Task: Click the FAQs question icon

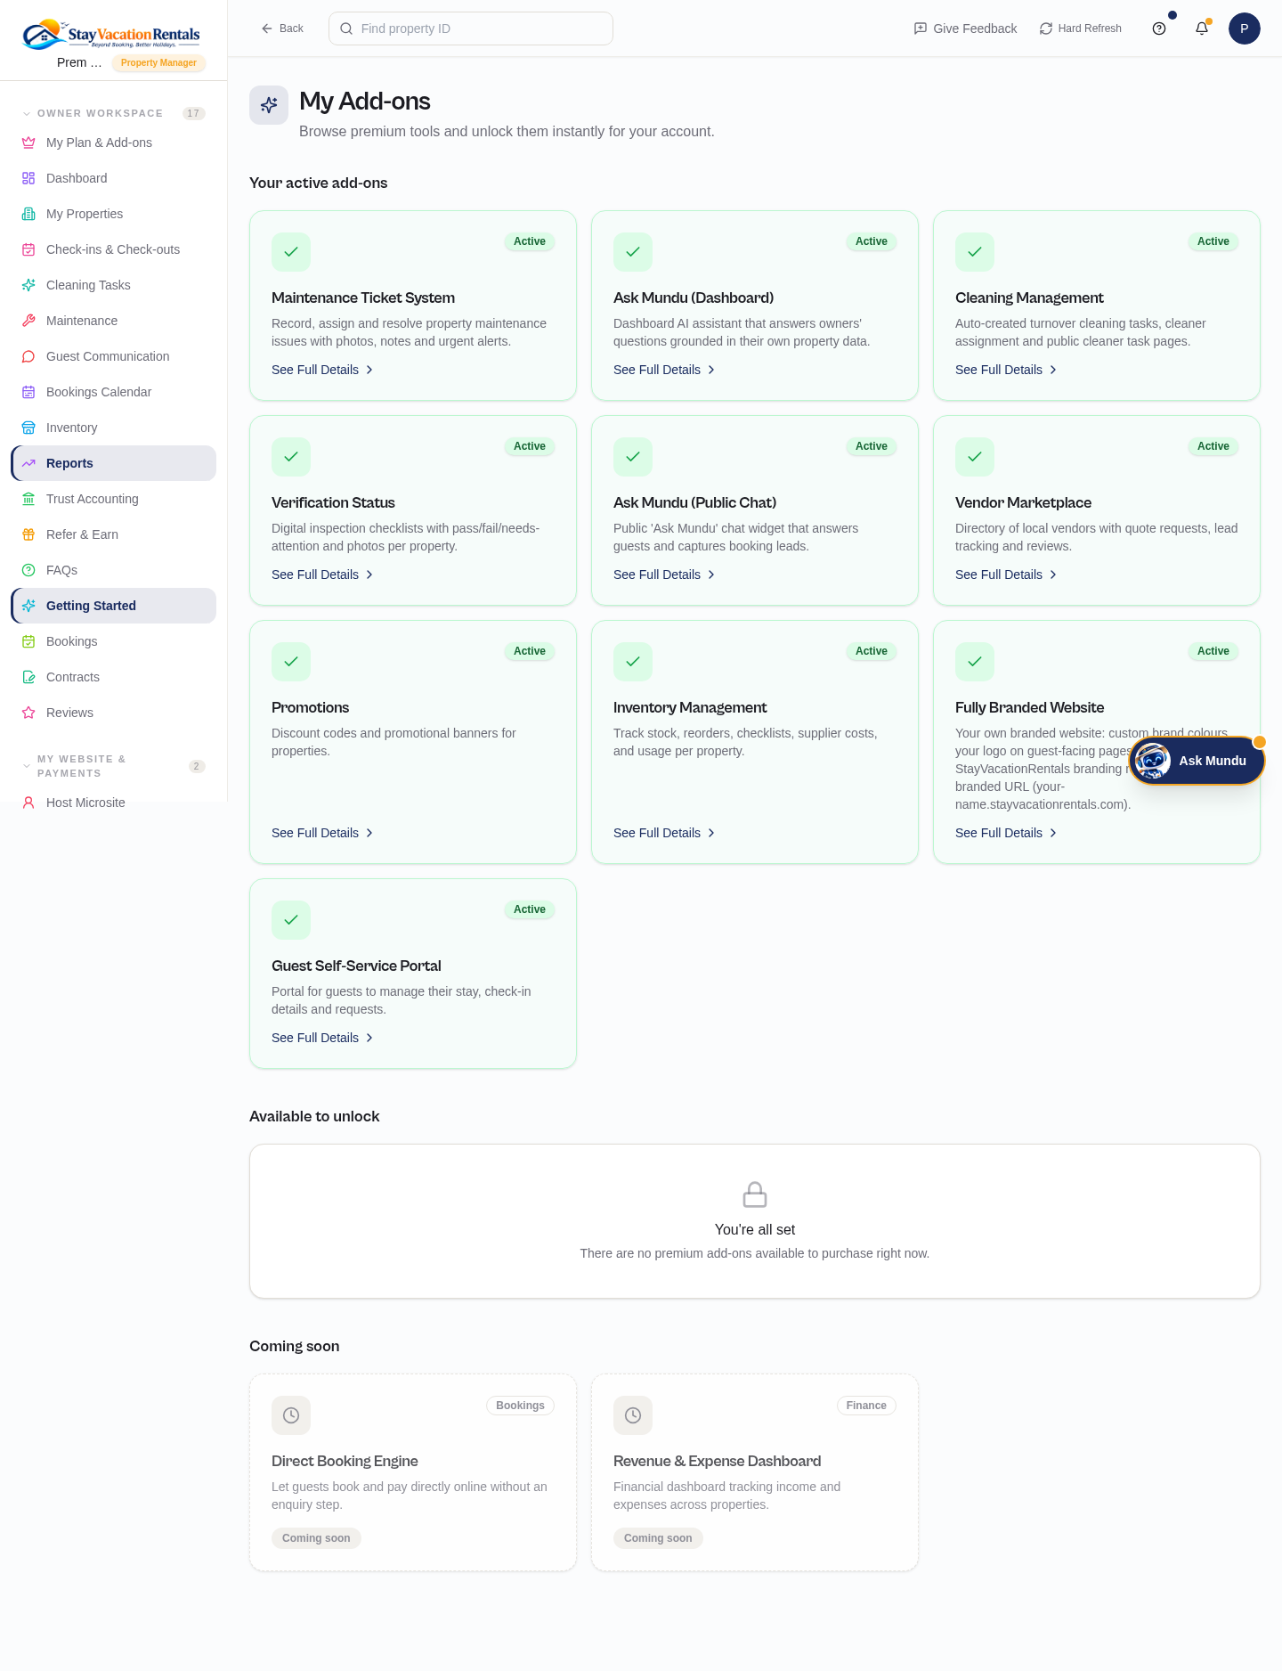Action: (x=28, y=570)
